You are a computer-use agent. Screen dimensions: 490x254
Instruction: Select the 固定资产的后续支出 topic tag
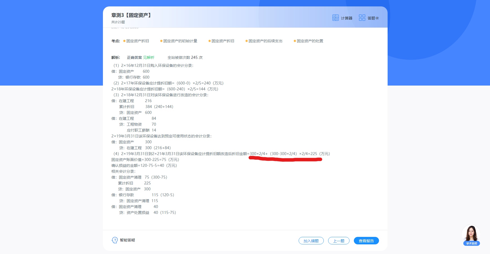point(265,41)
